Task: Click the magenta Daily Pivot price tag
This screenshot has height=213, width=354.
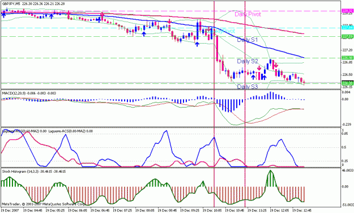Action: click(347, 11)
